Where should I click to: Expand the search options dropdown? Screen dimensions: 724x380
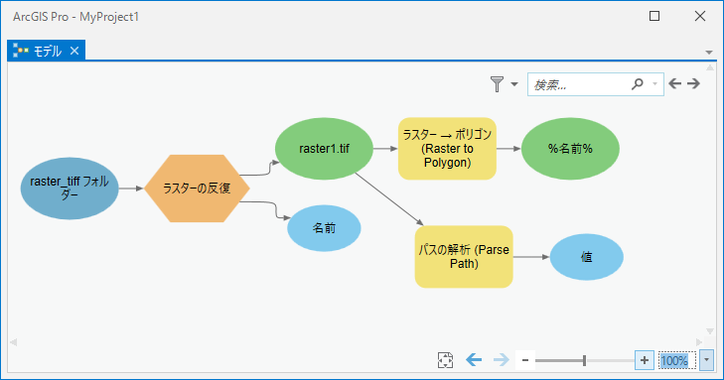(x=654, y=84)
